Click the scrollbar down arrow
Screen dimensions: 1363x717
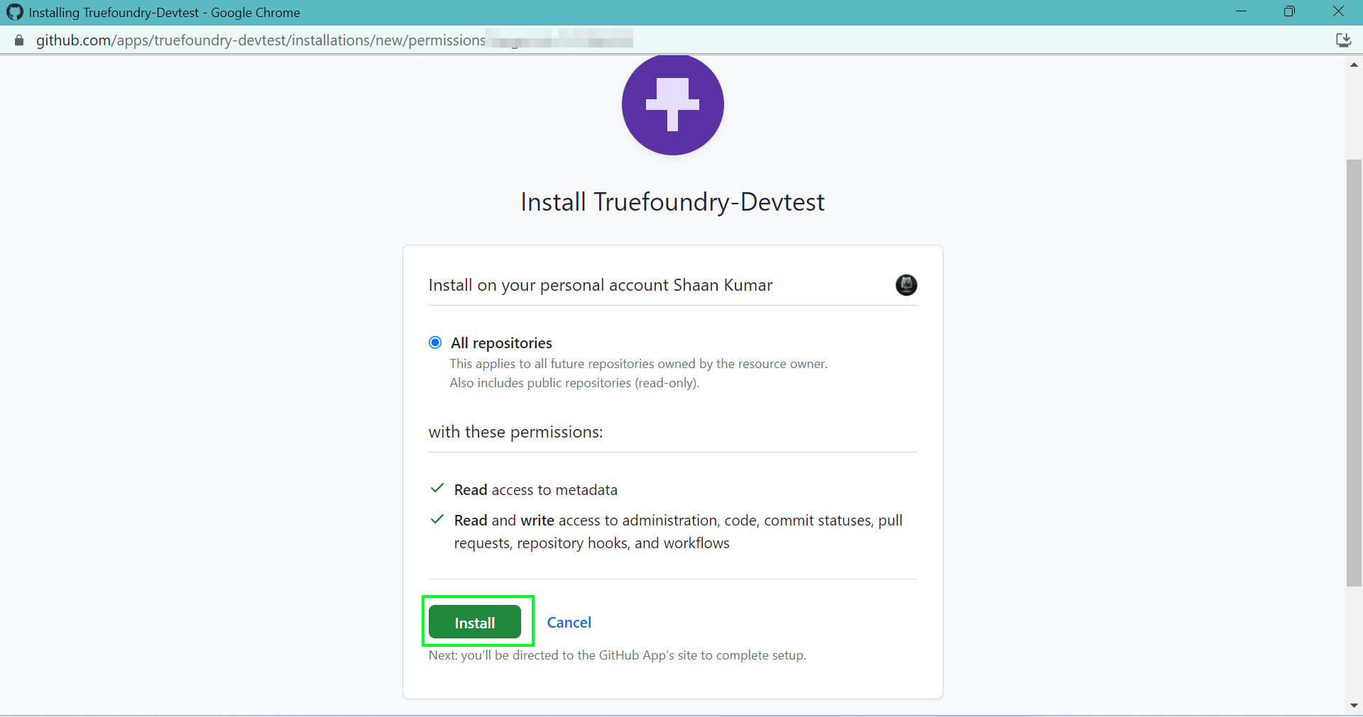click(x=1354, y=706)
